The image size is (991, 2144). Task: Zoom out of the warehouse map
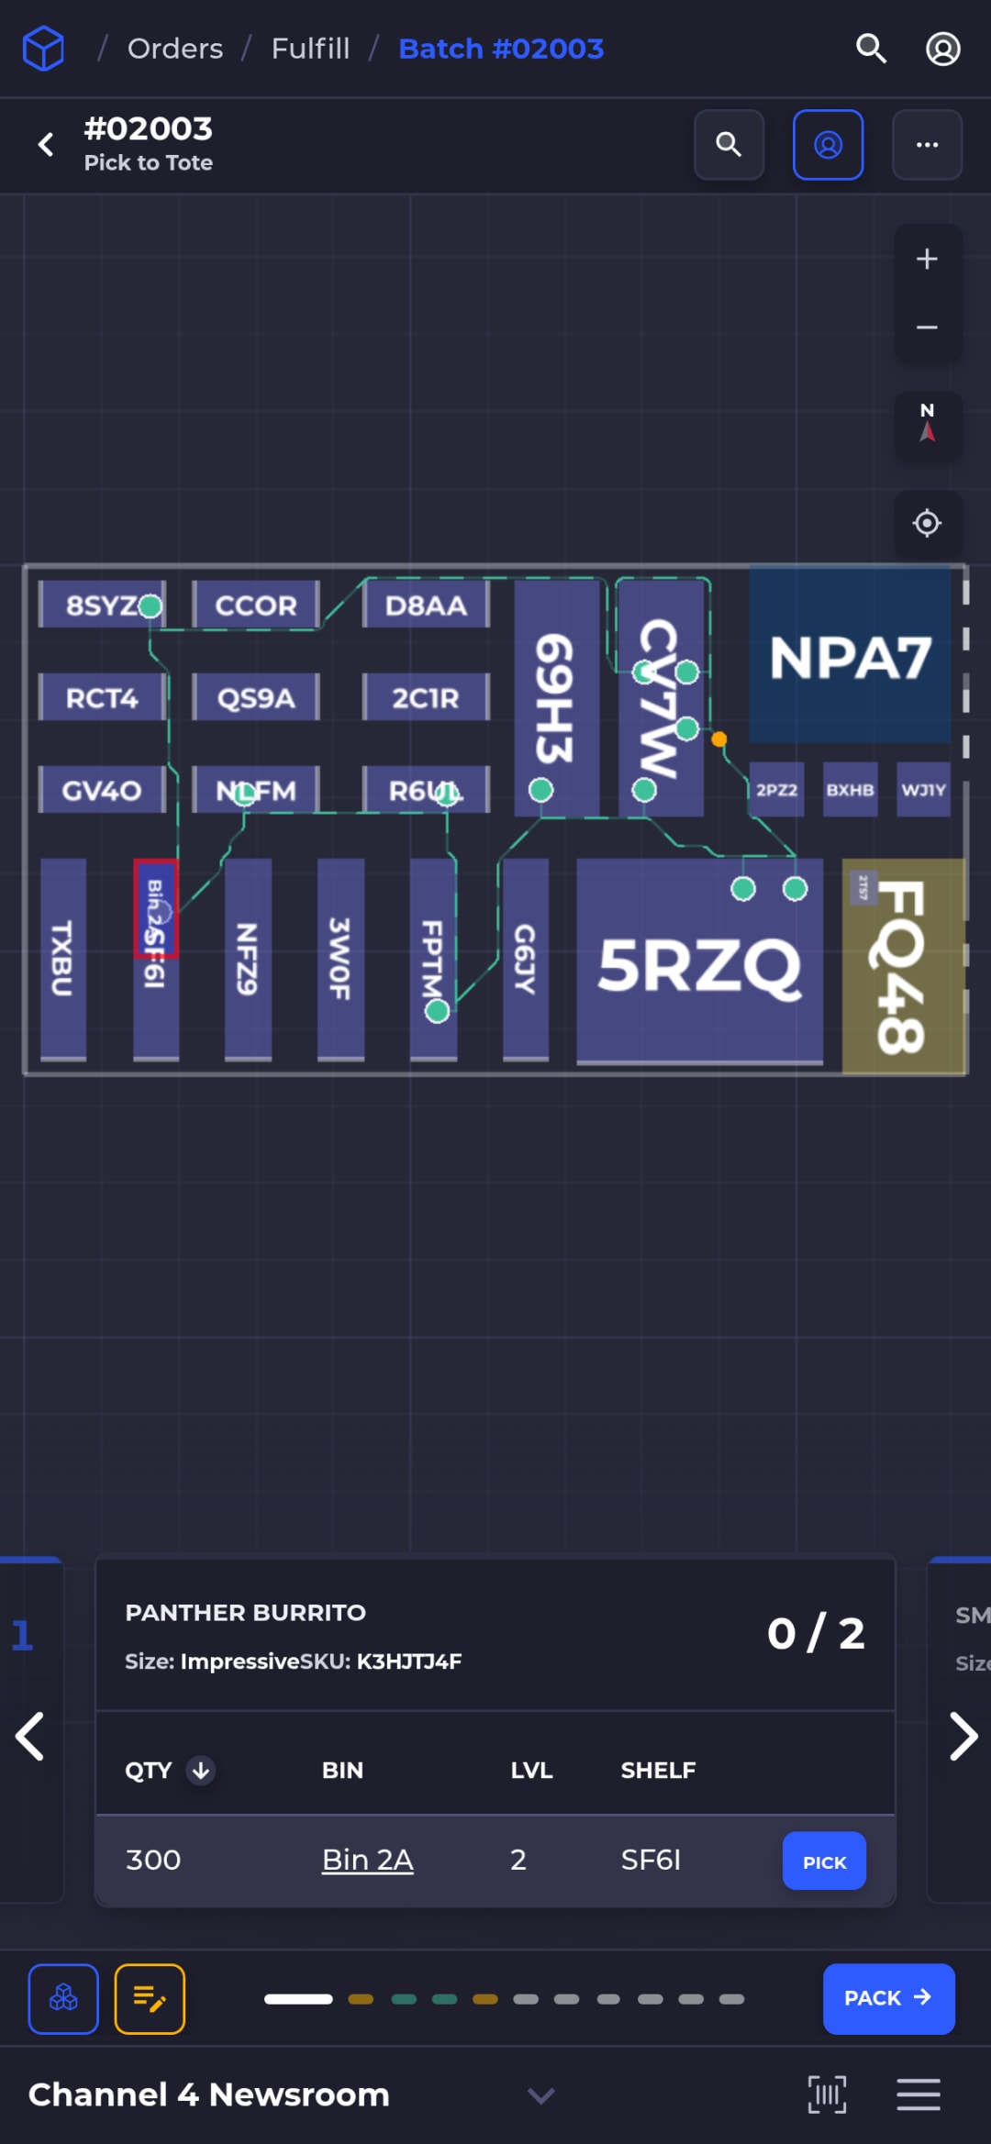point(927,328)
